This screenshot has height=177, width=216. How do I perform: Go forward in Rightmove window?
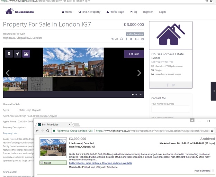(x=43, y=131)
